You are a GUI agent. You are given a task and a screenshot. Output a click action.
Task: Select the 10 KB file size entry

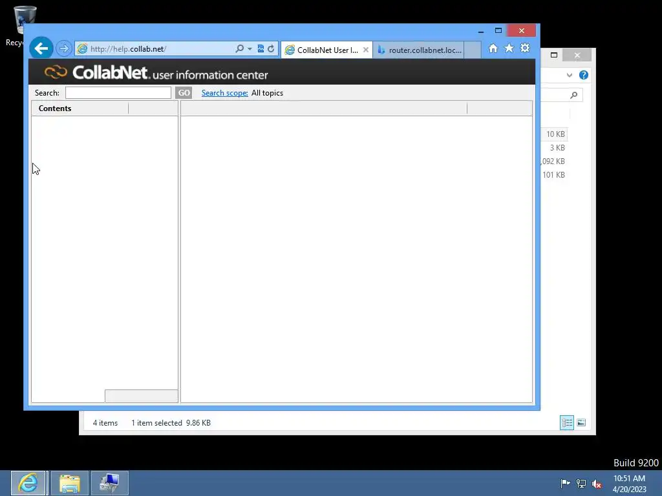(x=555, y=134)
